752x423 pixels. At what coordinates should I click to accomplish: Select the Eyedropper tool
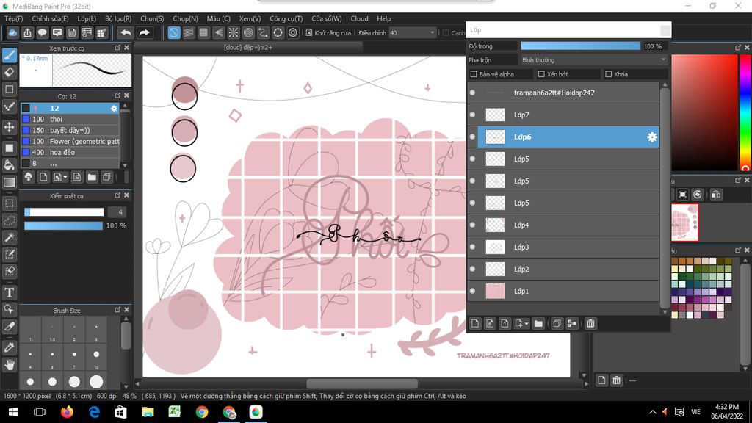click(x=10, y=347)
